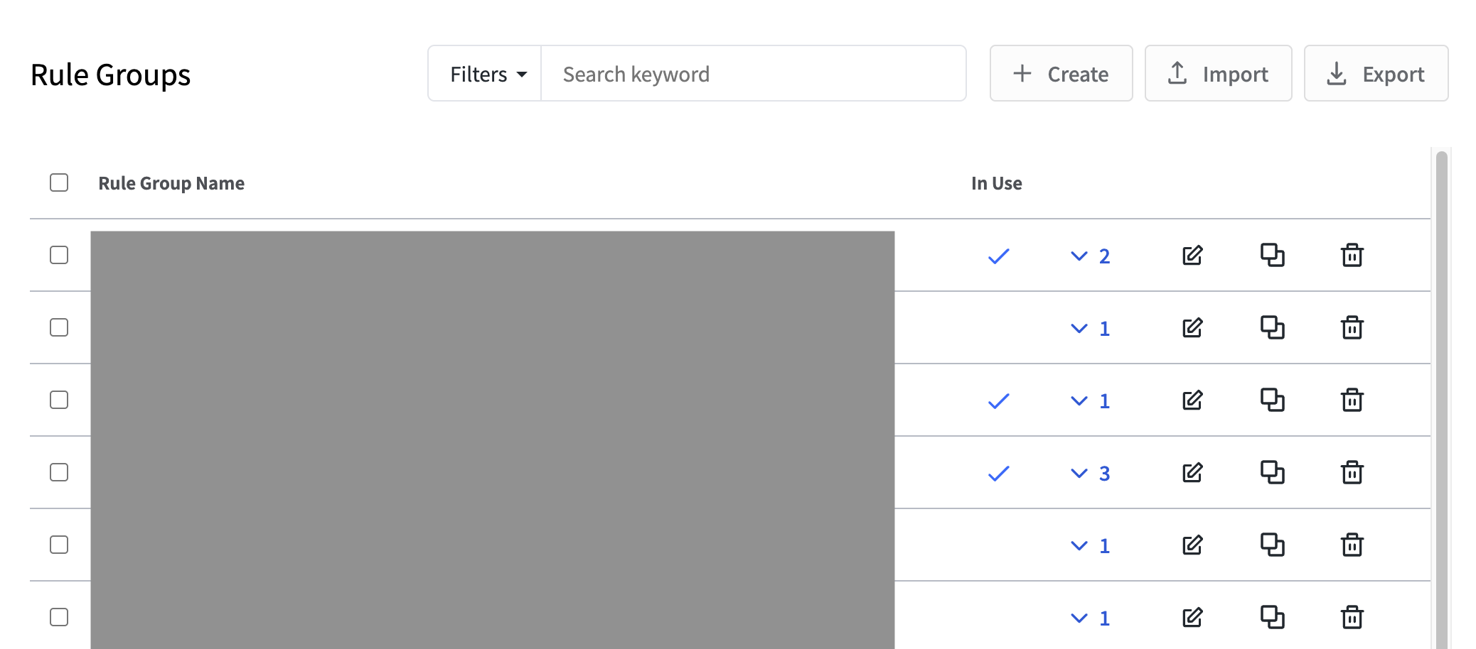
Task: Export the rule groups
Action: (1376, 74)
